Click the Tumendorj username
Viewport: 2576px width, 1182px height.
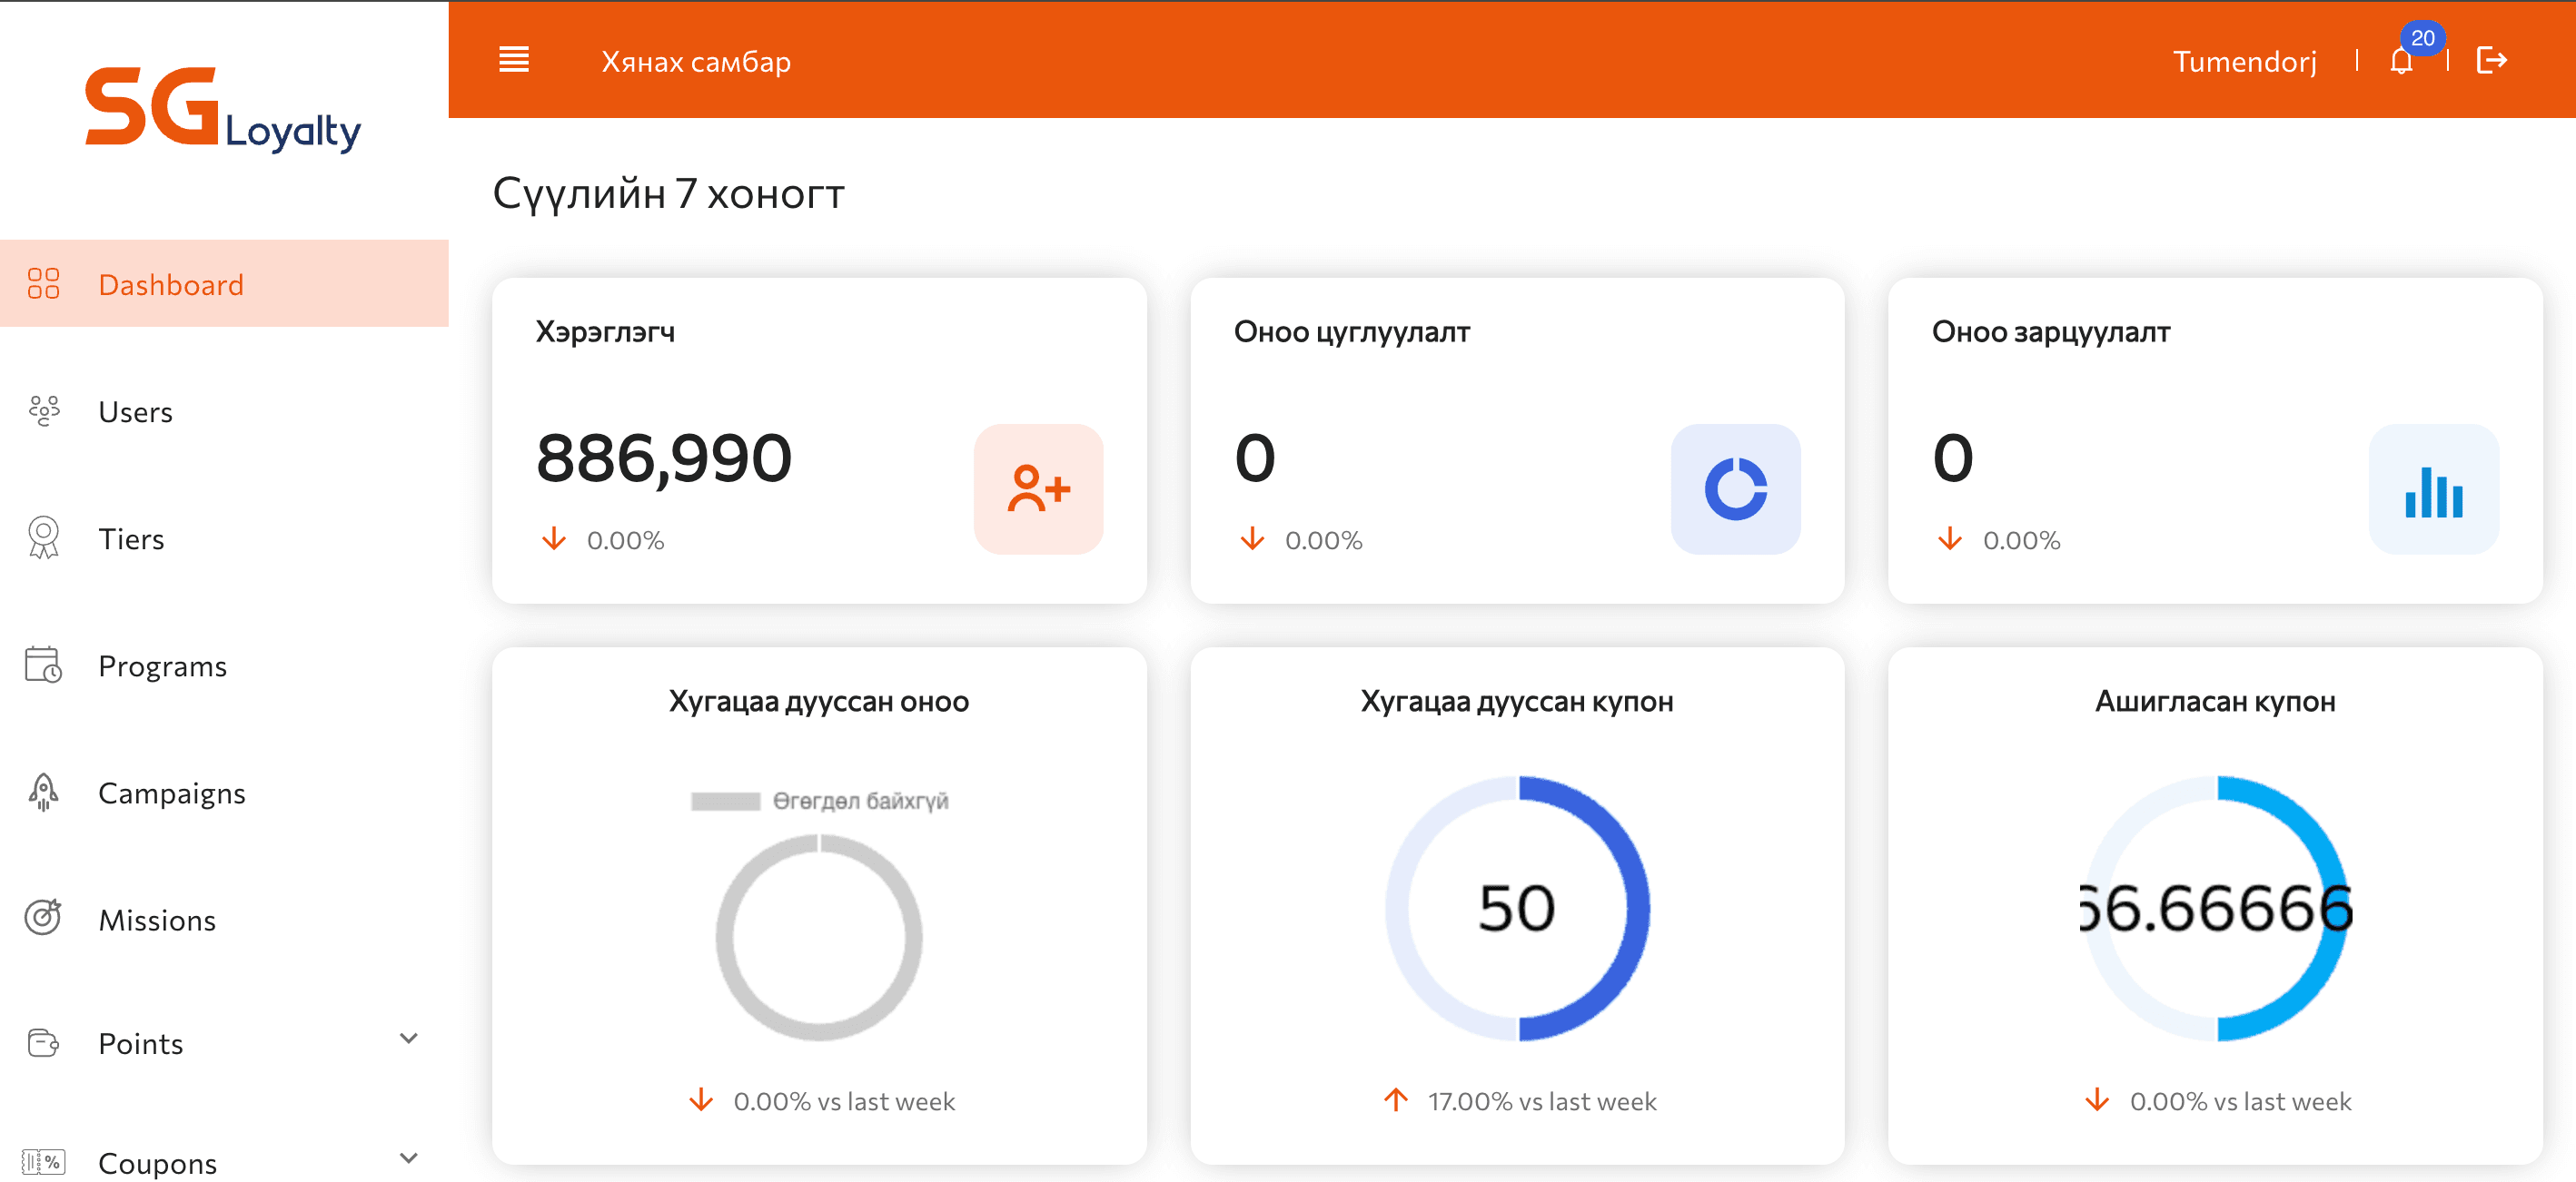pos(2244,61)
